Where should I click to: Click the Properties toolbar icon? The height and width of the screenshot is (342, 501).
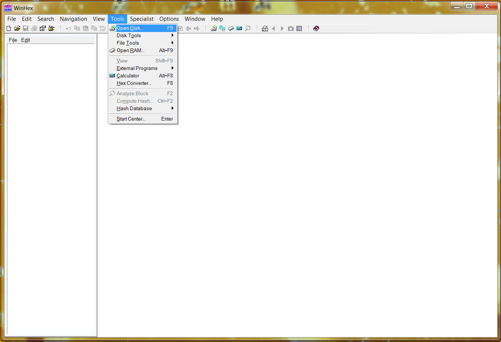(43, 28)
